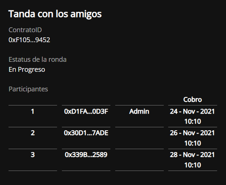The image size is (226, 185).
Task: Select the 24 - Nov - 2021 date
Action: tap(192, 111)
